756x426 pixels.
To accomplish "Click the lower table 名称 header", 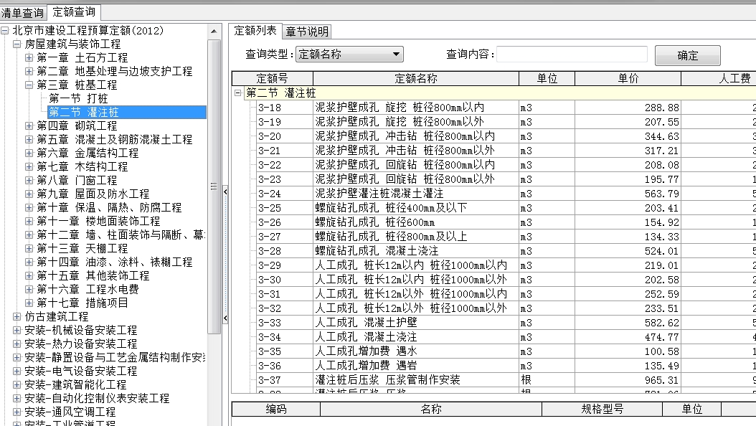I will 431,409.
